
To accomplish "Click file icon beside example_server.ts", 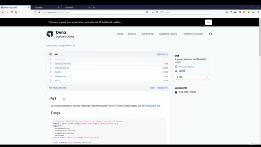I will click(x=51, y=64).
